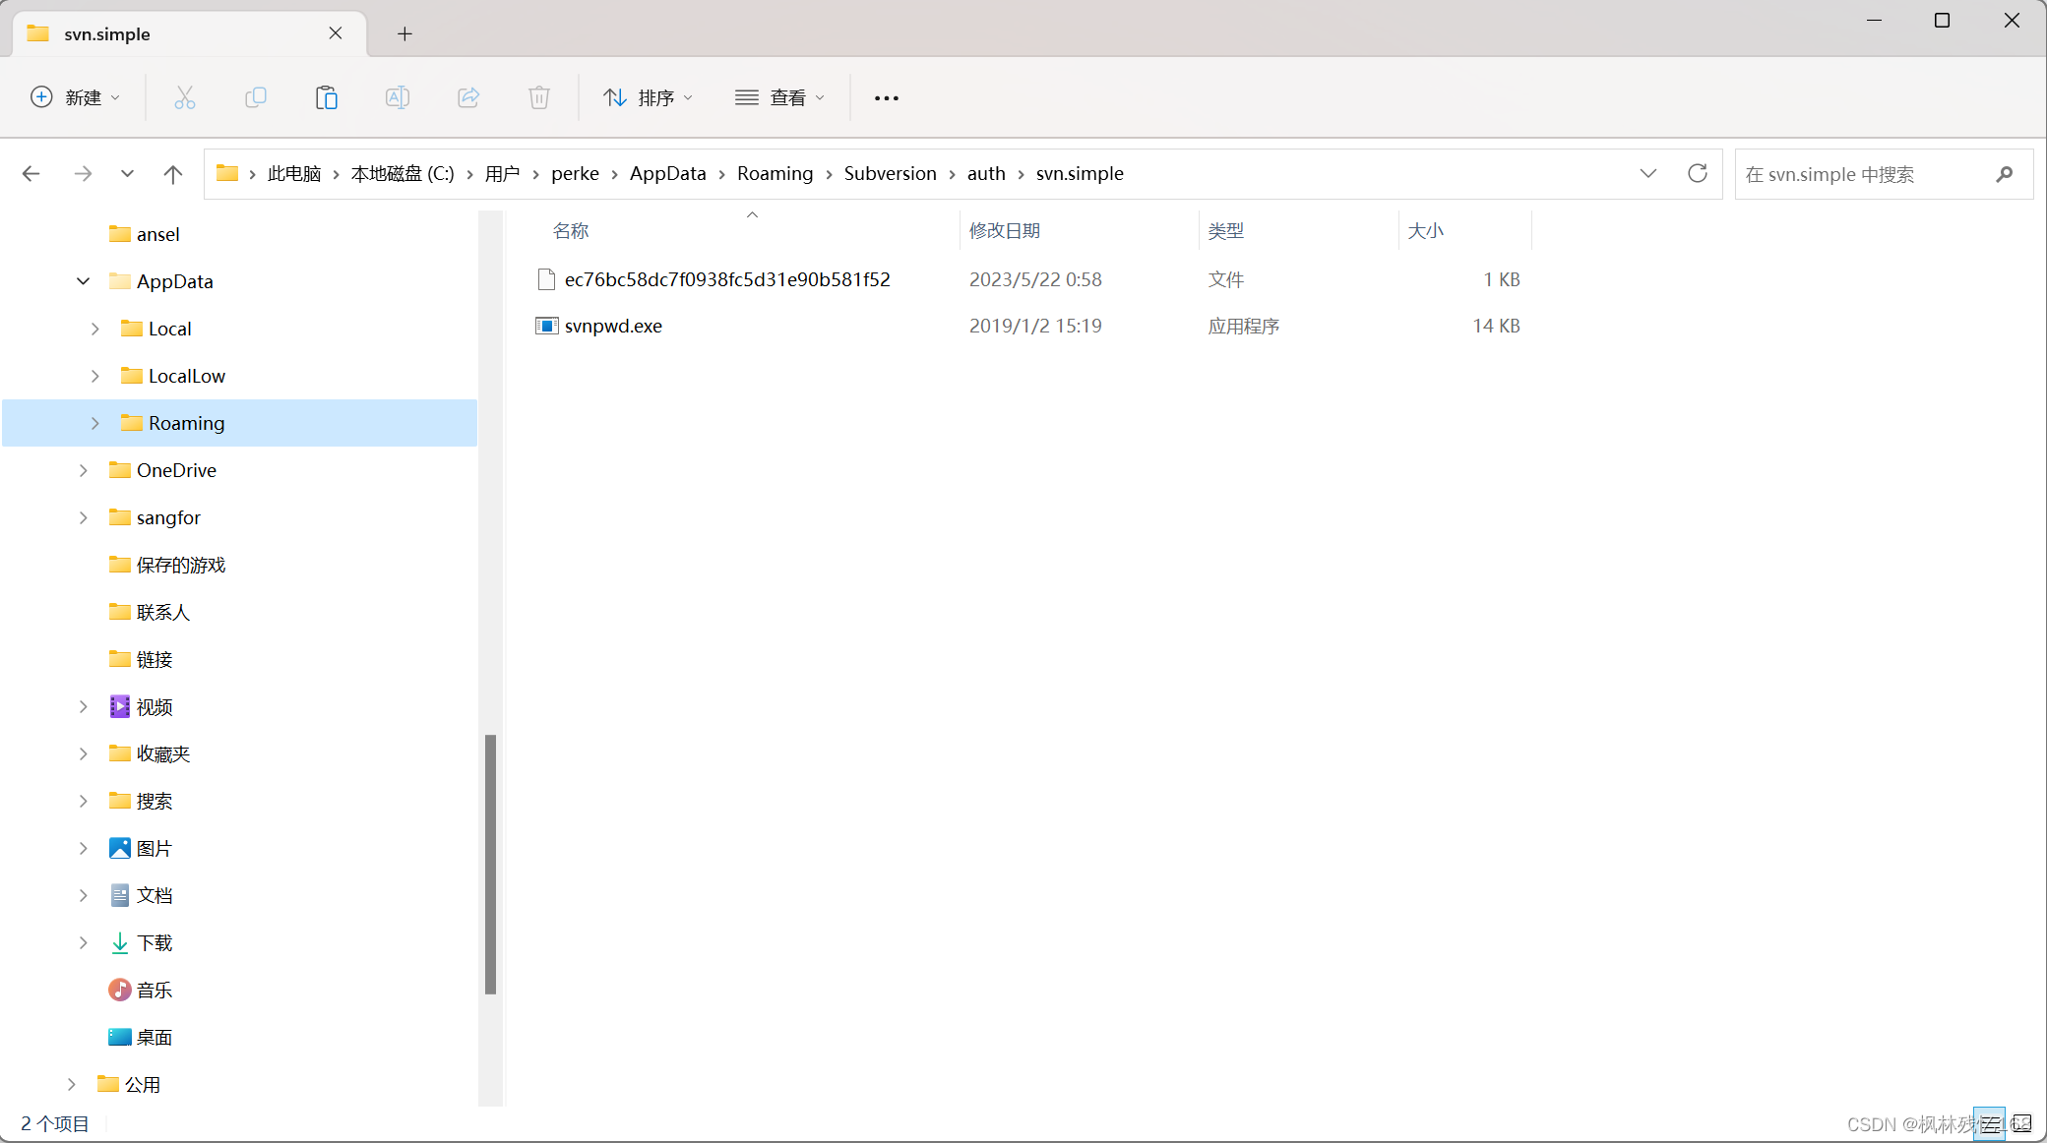This screenshot has height=1143, width=2047.
Task: Click the Cut scissors icon
Action: click(185, 97)
